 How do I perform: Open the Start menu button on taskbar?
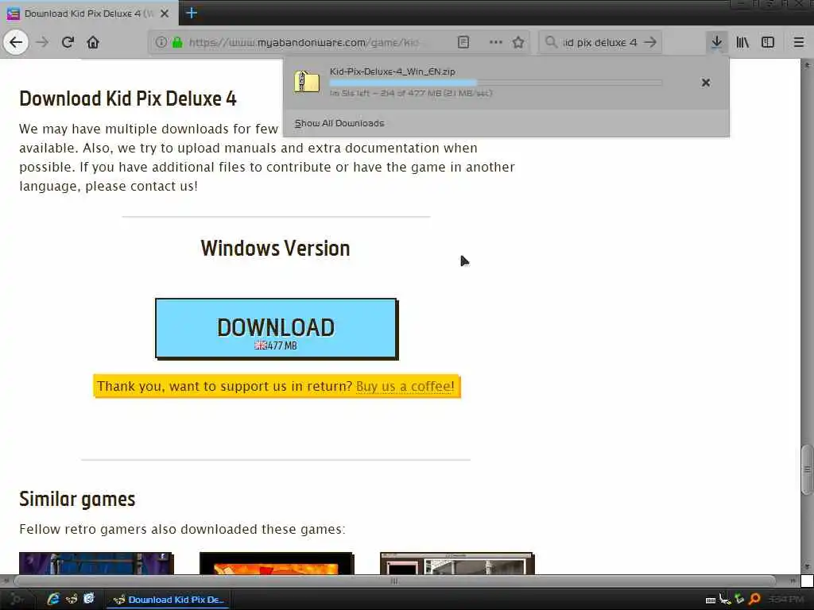17,599
